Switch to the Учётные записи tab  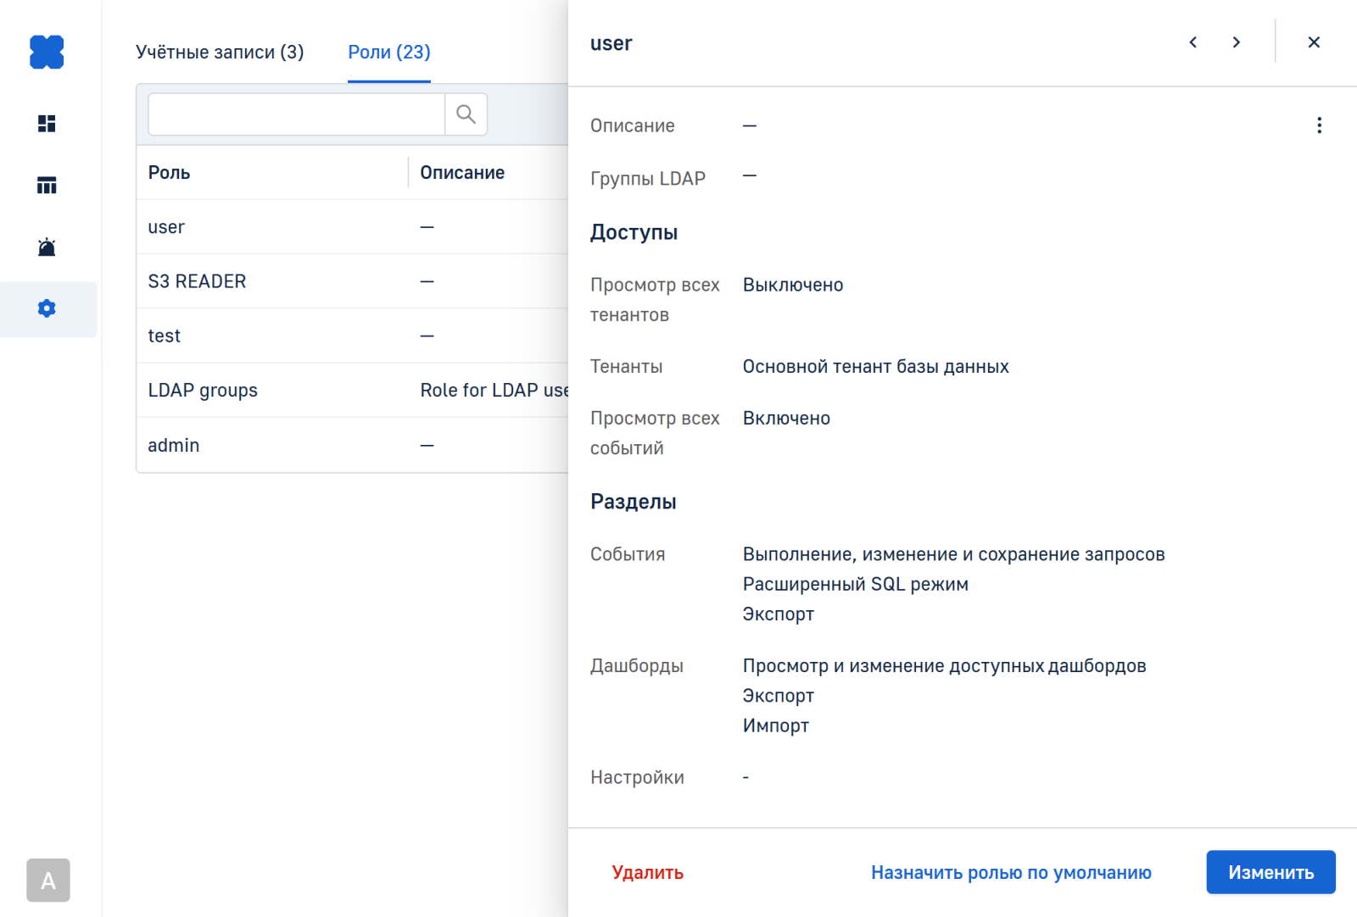tap(220, 53)
